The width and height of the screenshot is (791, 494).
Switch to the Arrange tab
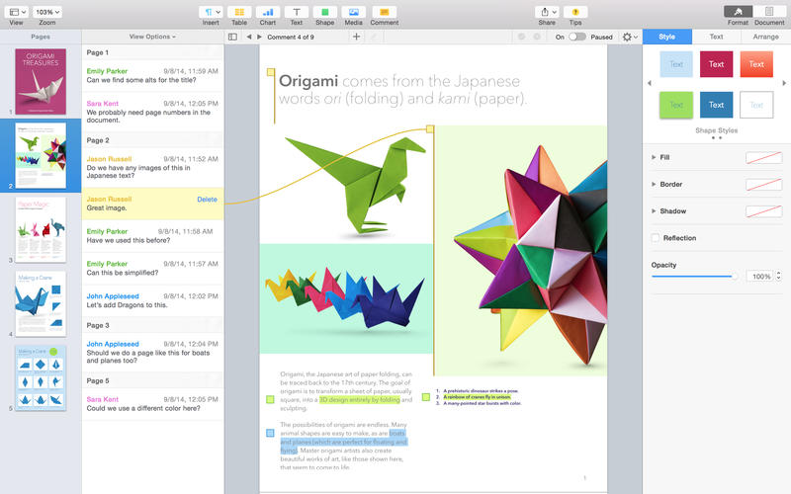765,37
